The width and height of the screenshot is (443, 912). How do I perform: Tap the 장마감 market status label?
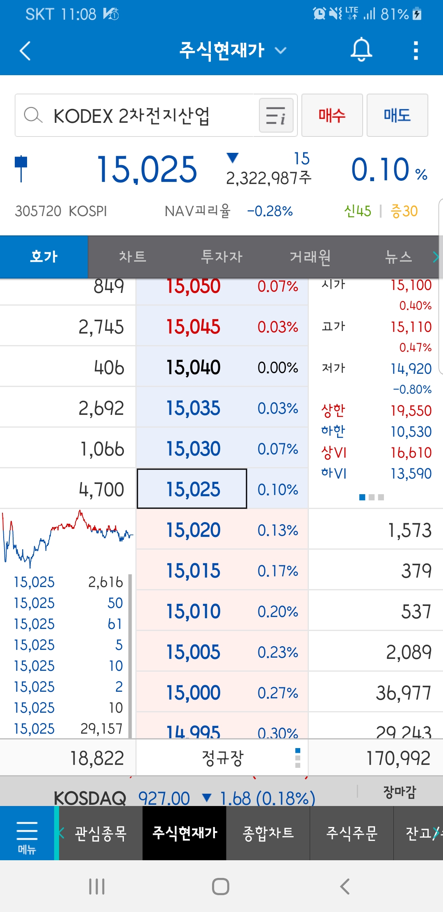point(400,792)
